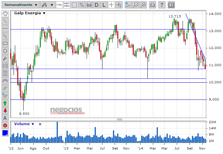Click the Nov label at axis end
Screen dimensions: 223x154
[x=202, y=148]
